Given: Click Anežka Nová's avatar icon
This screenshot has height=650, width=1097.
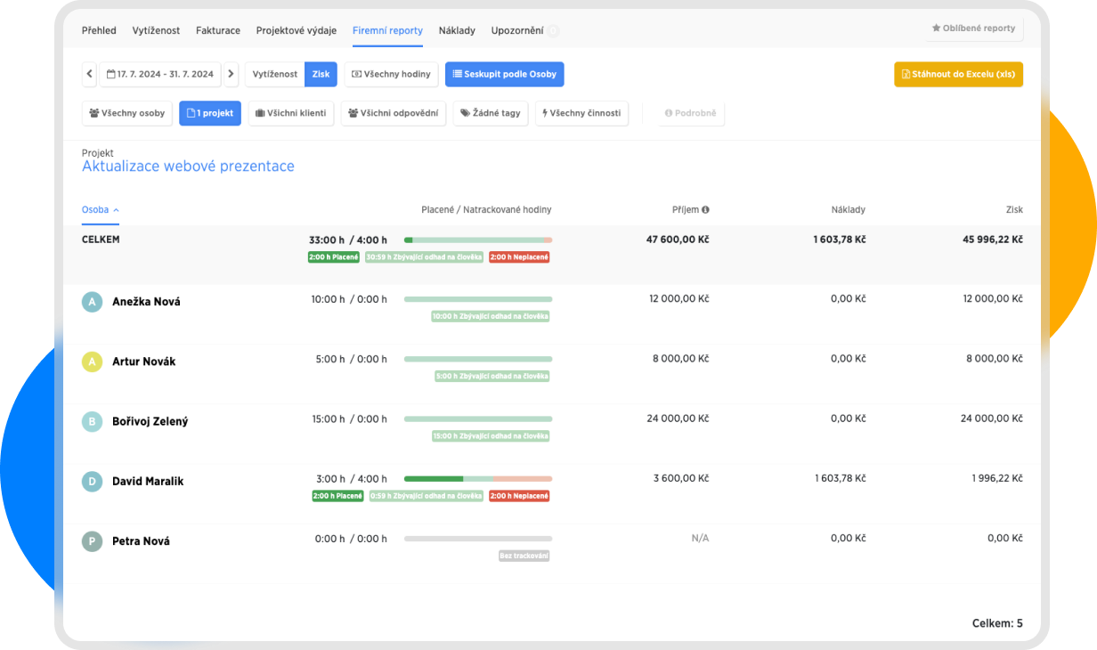Looking at the screenshot, I should pyautogui.click(x=92, y=302).
